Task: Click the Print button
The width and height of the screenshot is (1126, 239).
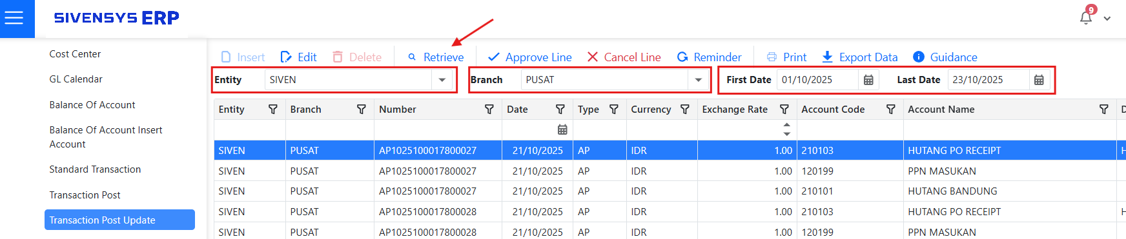Action: (x=786, y=57)
